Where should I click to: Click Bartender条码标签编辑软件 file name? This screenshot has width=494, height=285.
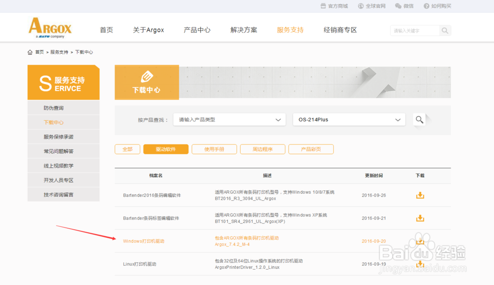click(151, 218)
